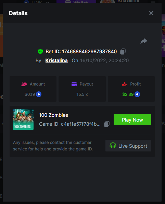Click the purple Payout card icon

coord(74,84)
